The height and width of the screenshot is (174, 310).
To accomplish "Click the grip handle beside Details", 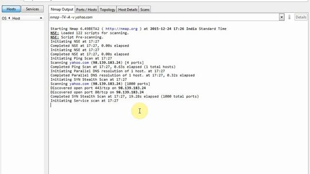I will 290,17.
